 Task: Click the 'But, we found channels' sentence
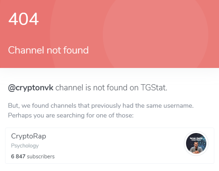point(101,106)
